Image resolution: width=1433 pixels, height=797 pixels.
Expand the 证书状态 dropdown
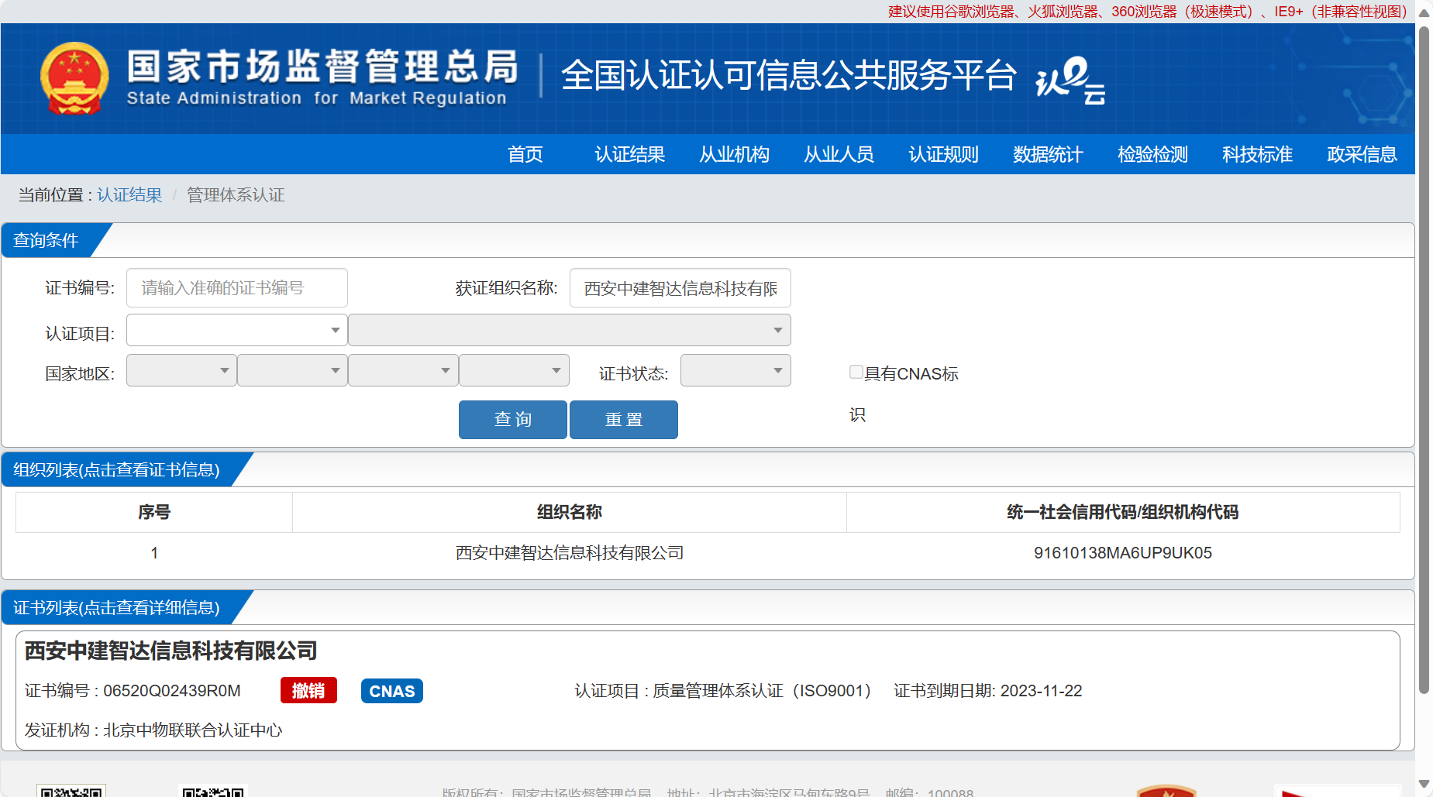pos(735,370)
